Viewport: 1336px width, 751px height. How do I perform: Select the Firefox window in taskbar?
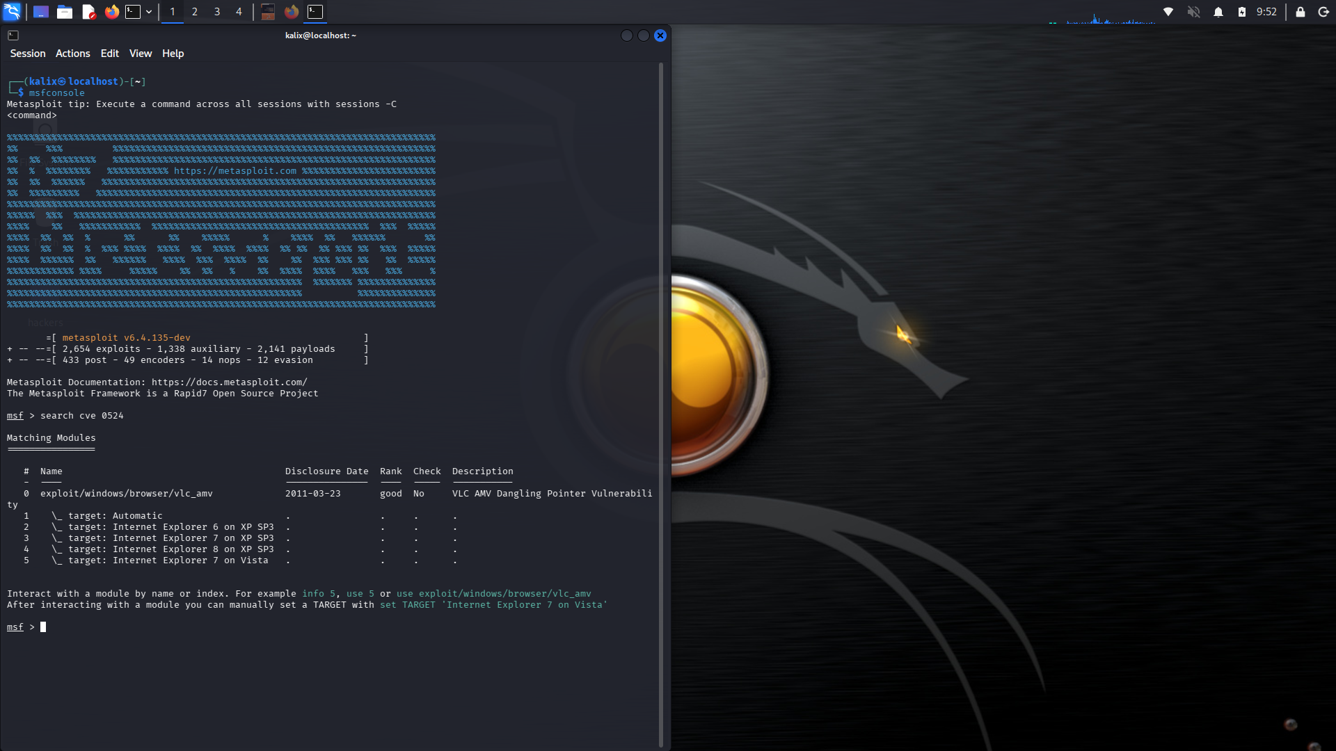292,12
